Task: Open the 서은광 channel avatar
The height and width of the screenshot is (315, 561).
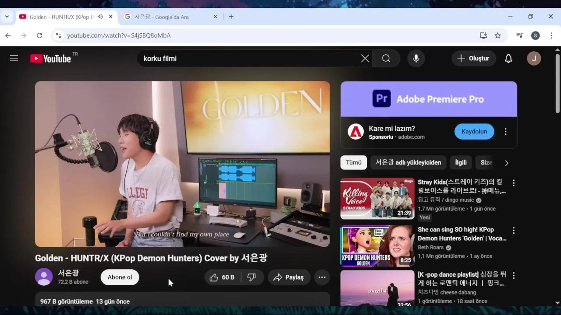Action: (x=44, y=276)
